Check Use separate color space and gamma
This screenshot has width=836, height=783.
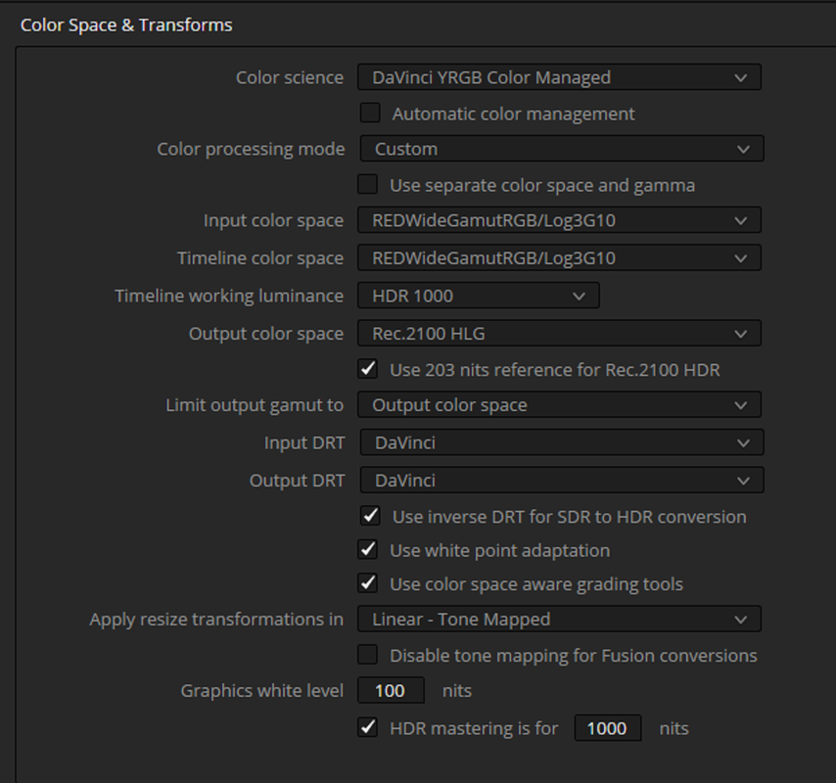pyautogui.click(x=368, y=184)
